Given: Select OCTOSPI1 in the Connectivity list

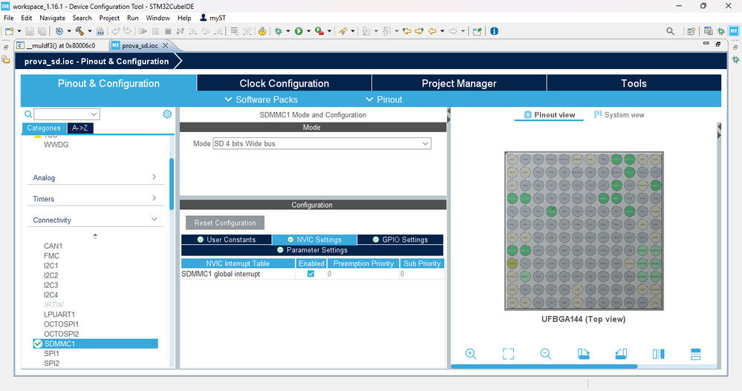Looking at the screenshot, I should [x=61, y=324].
